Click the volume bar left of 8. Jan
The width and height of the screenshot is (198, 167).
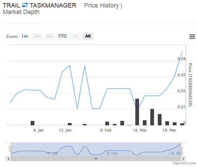[33, 123]
